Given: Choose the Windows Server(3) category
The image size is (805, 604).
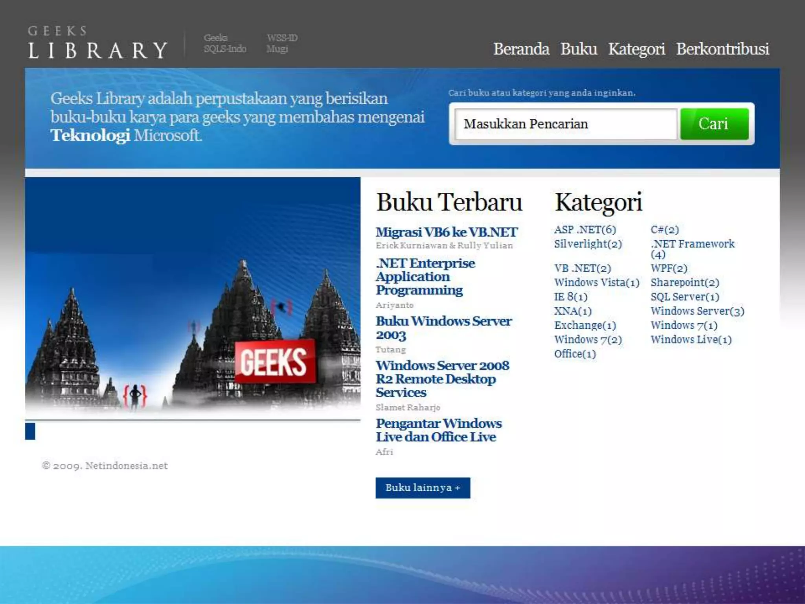Looking at the screenshot, I should 697,311.
